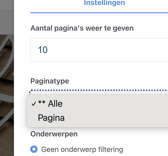This screenshot has height=156, width=168.
Task: Select the '** Alle' option
Action: tap(97, 104)
